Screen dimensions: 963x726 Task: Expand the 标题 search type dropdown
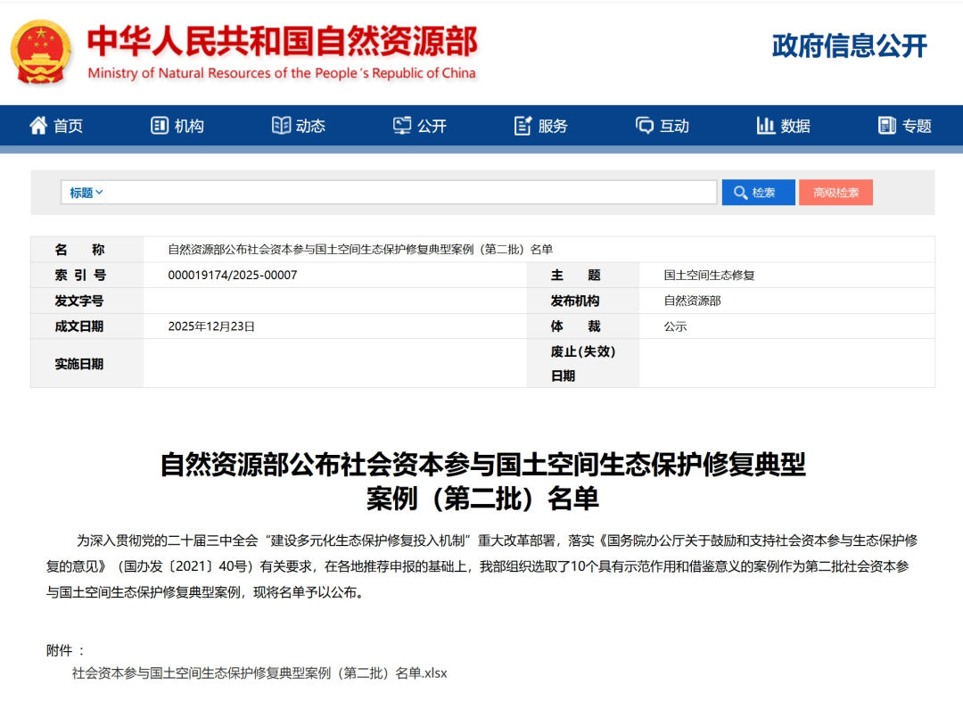coord(86,193)
